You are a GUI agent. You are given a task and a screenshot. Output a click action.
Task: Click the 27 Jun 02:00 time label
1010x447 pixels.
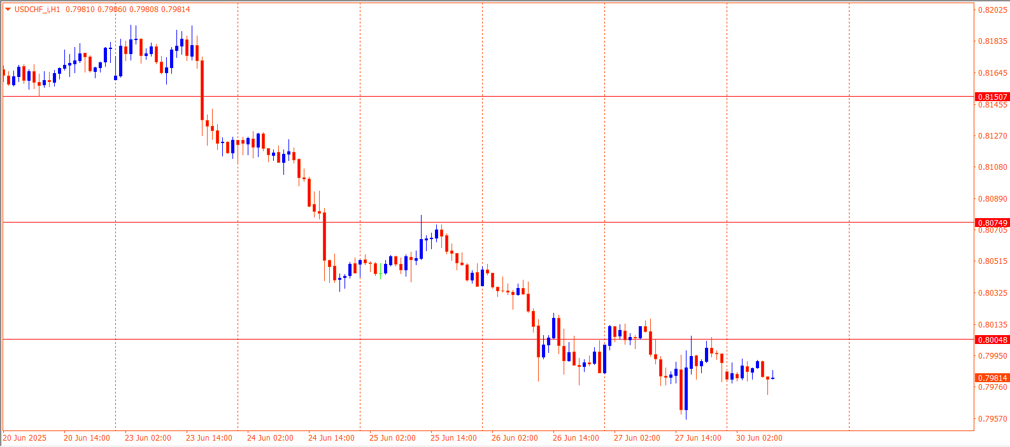(x=637, y=438)
